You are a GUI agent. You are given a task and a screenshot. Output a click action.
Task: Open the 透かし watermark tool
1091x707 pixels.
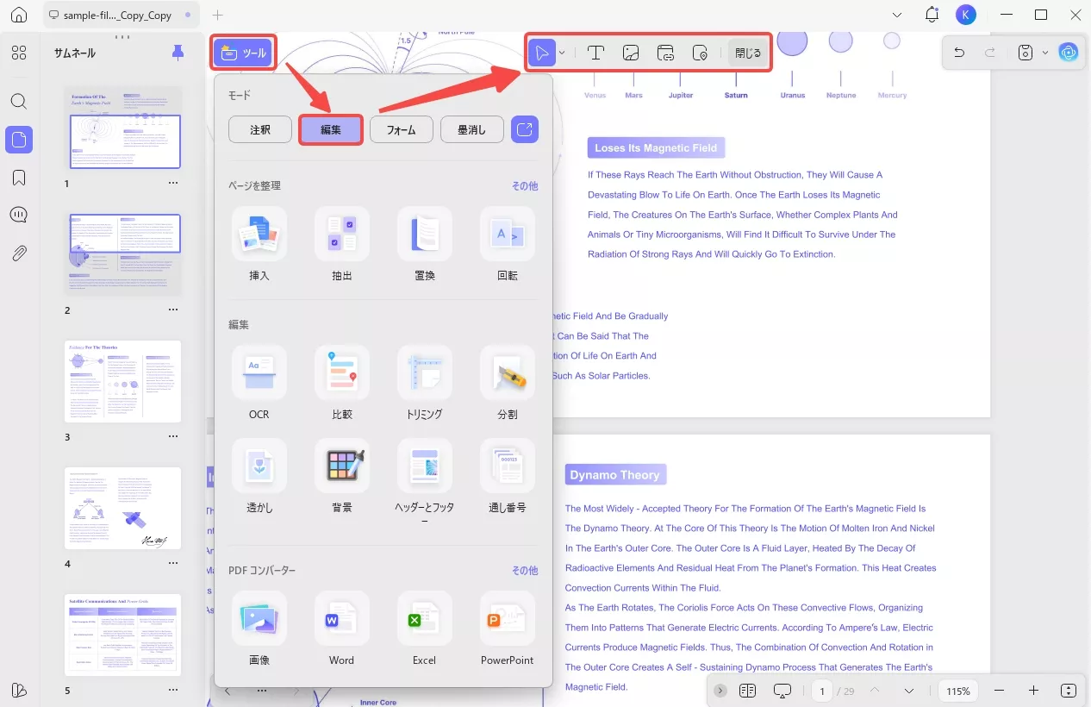259,478
